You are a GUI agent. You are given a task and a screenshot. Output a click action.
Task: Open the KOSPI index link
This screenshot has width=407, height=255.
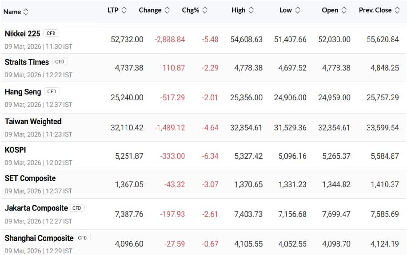15,150
